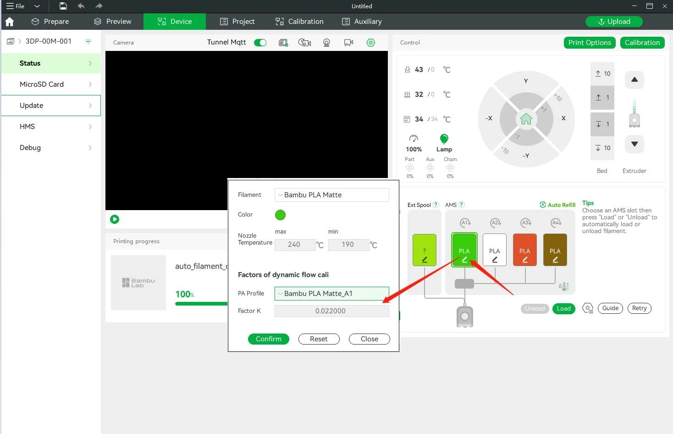The height and width of the screenshot is (434, 673).
Task: Click the Save project icon in title bar
Action: 63,6
